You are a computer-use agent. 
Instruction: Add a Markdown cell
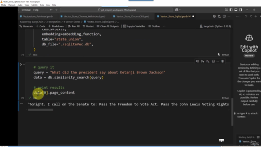56,26
